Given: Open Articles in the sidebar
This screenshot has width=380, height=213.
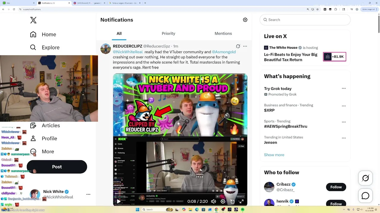Looking at the screenshot, I should pyautogui.click(x=45, y=125).
